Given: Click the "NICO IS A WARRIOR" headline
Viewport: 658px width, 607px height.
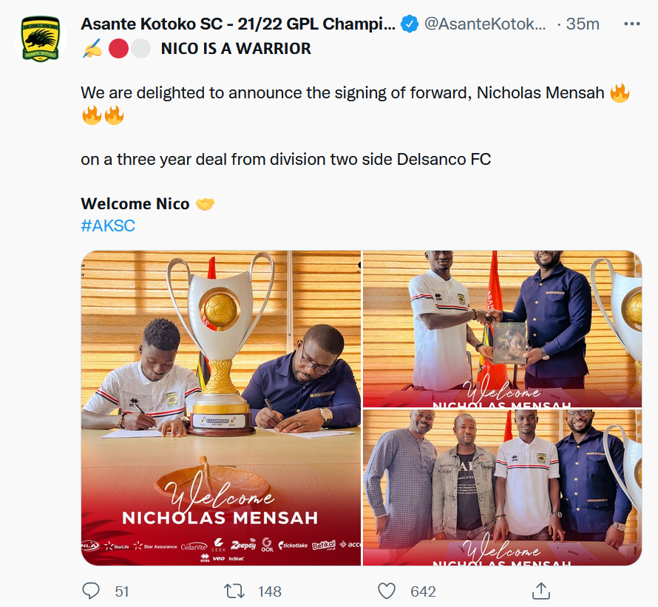Looking at the screenshot, I should tap(236, 49).
